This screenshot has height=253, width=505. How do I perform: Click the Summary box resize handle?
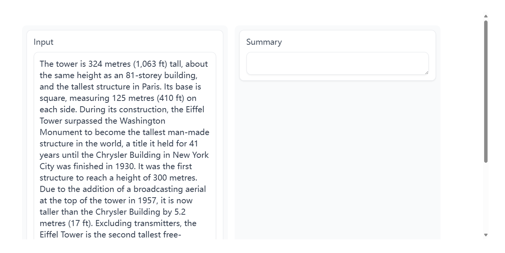pyautogui.click(x=426, y=72)
